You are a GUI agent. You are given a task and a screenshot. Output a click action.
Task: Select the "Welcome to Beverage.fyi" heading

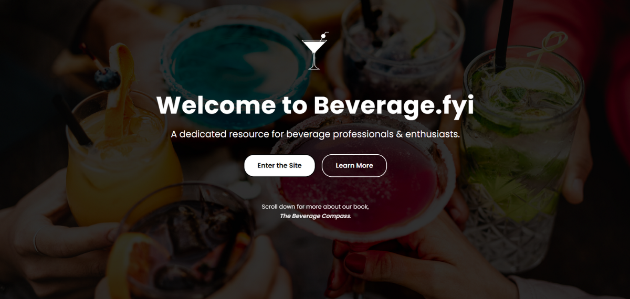click(x=315, y=105)
